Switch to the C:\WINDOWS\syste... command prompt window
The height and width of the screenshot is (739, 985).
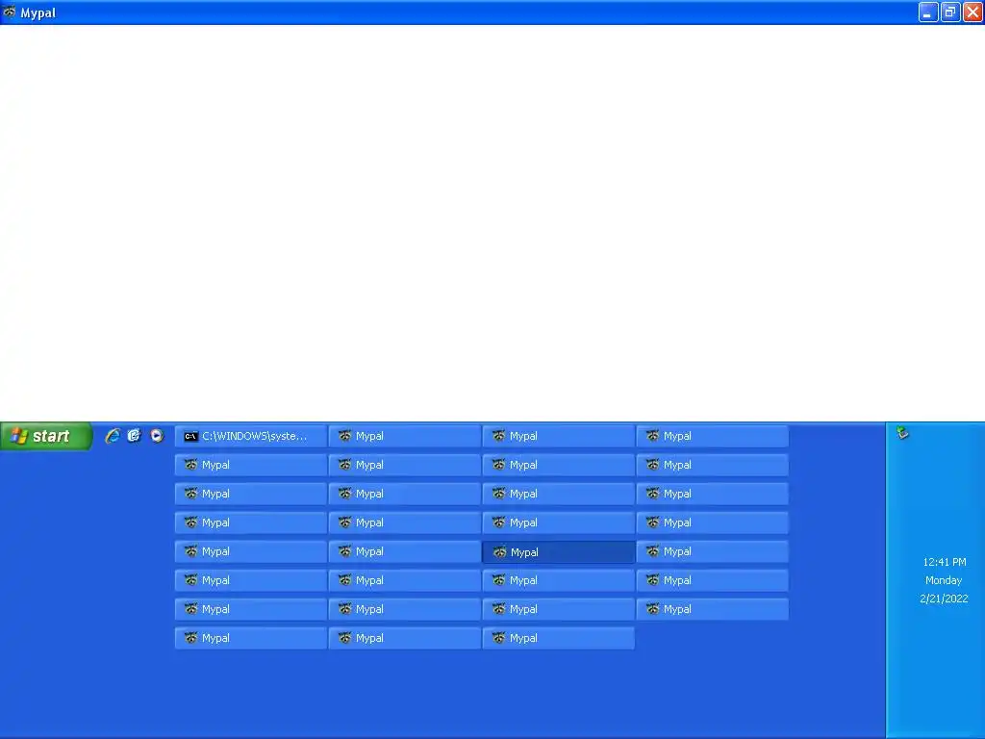pyautogui.click(x=251, y=436)
